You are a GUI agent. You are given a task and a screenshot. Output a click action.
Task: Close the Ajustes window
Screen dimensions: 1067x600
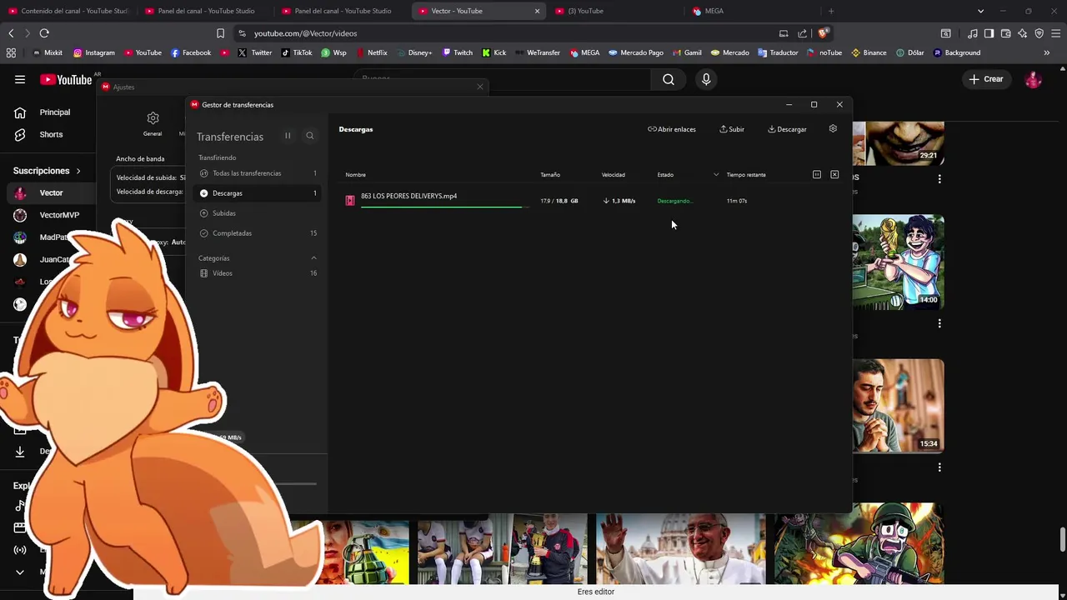pyautogui.click(x=480, y=87)
